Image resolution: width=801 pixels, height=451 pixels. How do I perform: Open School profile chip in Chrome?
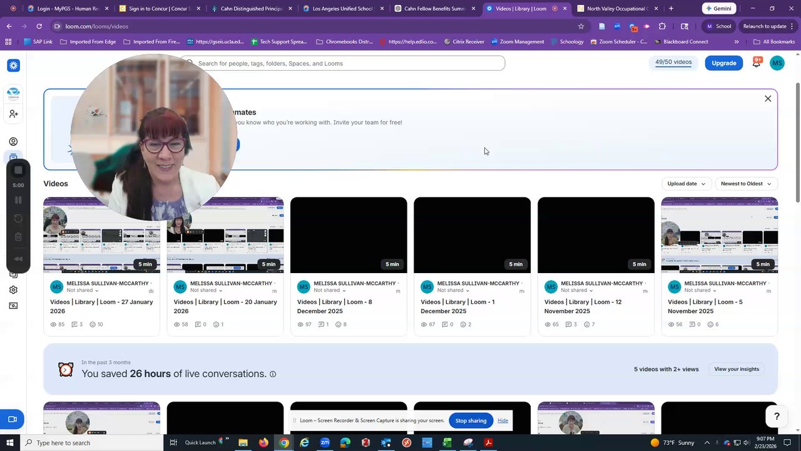coord(718,26)
